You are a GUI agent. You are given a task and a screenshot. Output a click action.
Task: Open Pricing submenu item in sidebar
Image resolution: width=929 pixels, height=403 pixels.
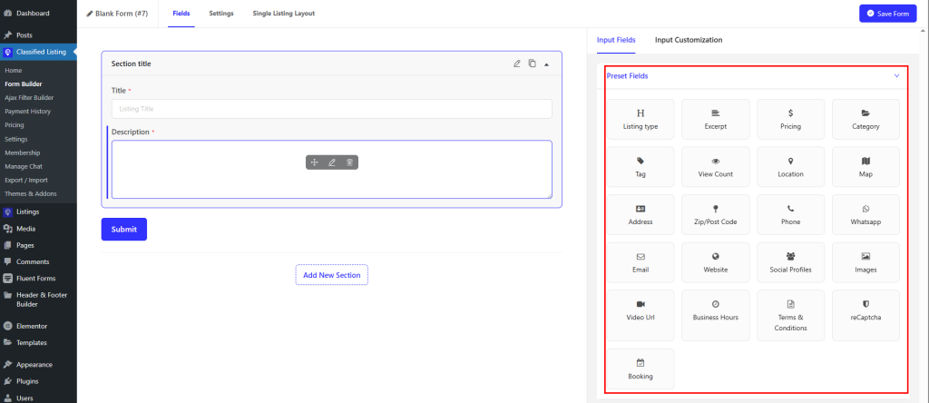(x=15, y=125)
